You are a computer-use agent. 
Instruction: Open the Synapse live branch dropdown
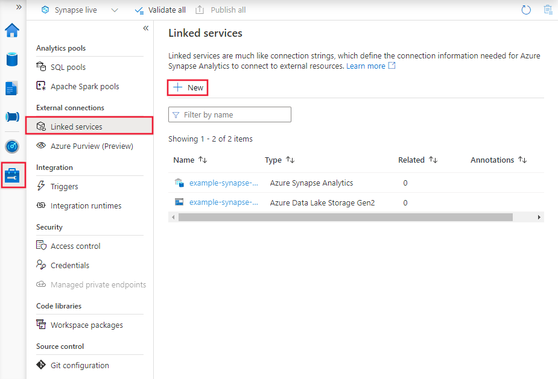click(115, 10)
